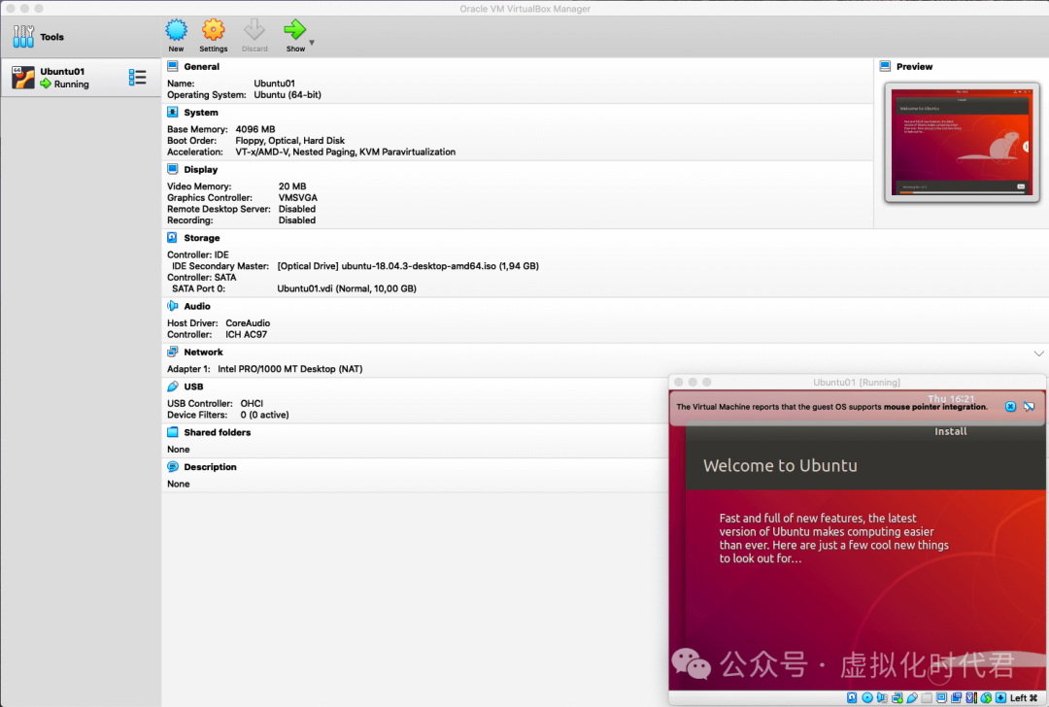The width and height of the screenshot is (1049, 707).
Task: Click shared folders indicator in VM status bar
Action: coord(927,697)
